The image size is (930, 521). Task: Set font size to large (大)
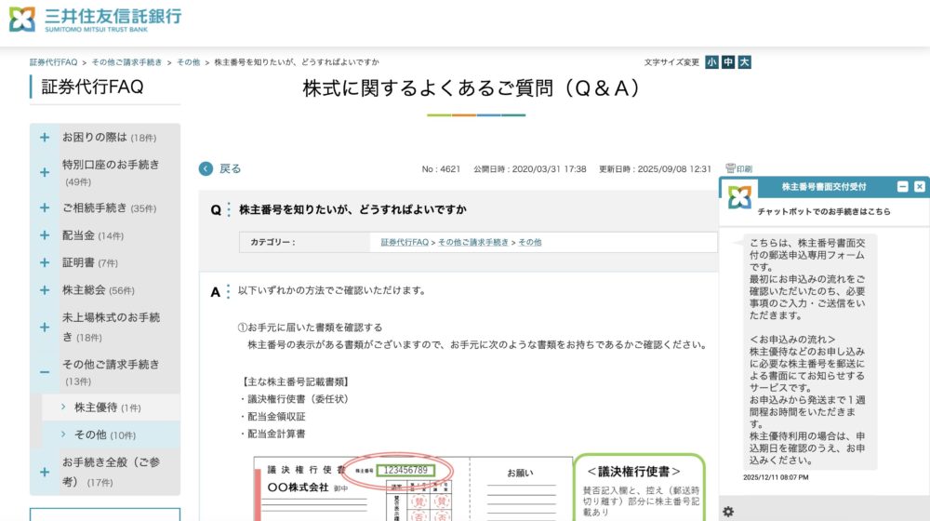(x=744, y=62)
